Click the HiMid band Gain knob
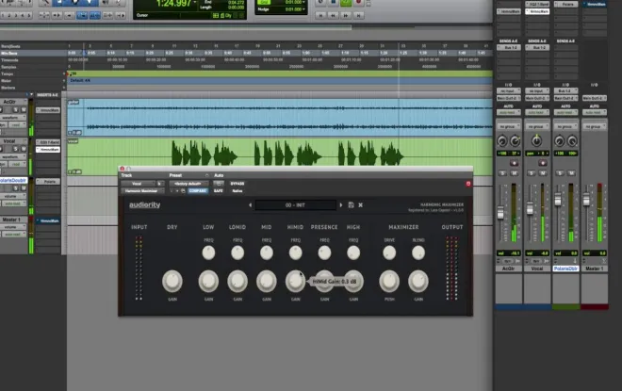Screen dimensions: 622x391 [x=296, y=281]
